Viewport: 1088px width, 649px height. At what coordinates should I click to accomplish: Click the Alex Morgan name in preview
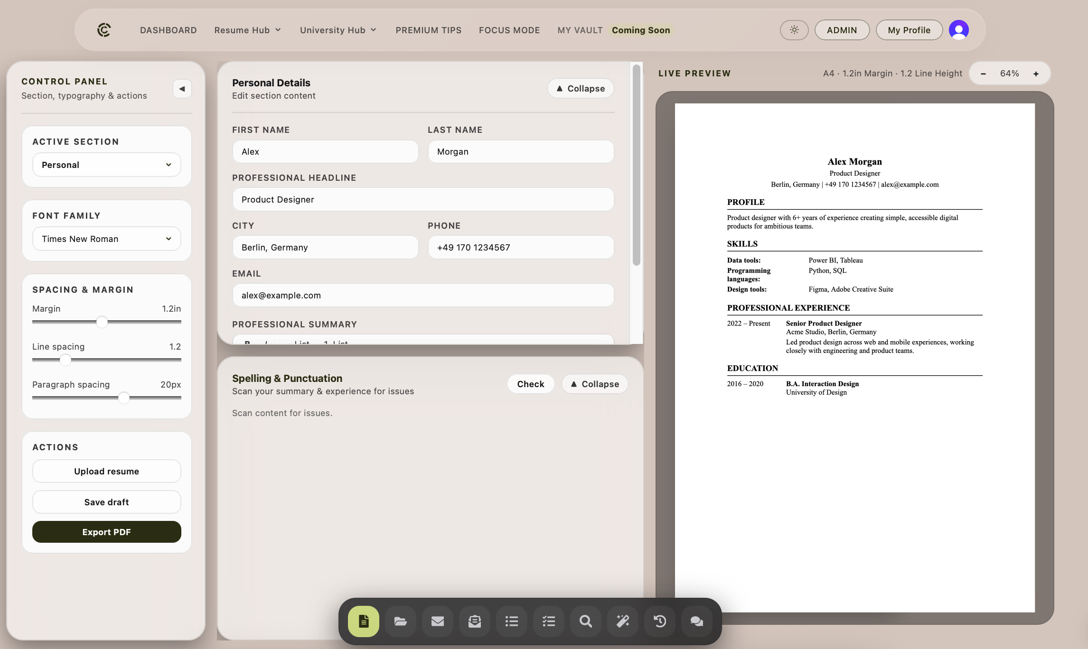(855, 162)
